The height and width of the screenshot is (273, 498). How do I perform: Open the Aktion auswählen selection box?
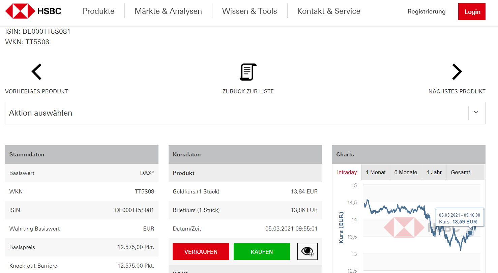tap(245, 113)
